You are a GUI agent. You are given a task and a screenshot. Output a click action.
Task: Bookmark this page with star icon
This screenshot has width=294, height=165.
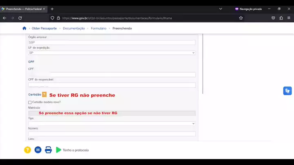pos(241,18)
